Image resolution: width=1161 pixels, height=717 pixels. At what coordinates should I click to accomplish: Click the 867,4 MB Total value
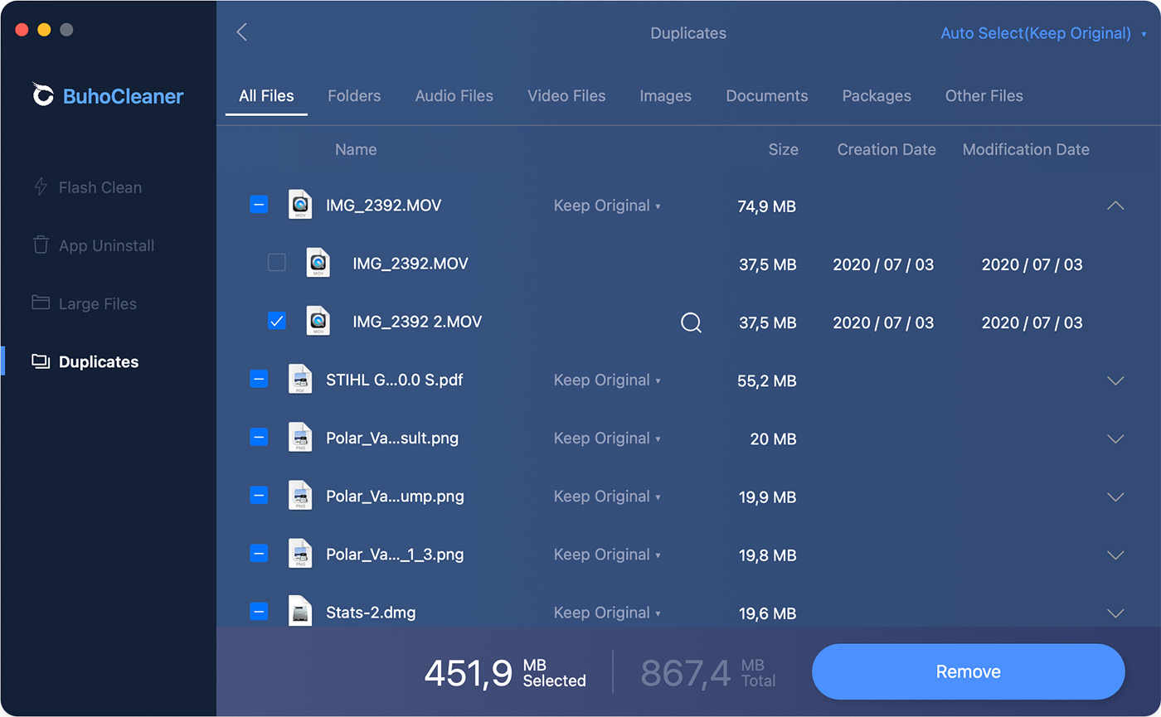pos(708,673)
